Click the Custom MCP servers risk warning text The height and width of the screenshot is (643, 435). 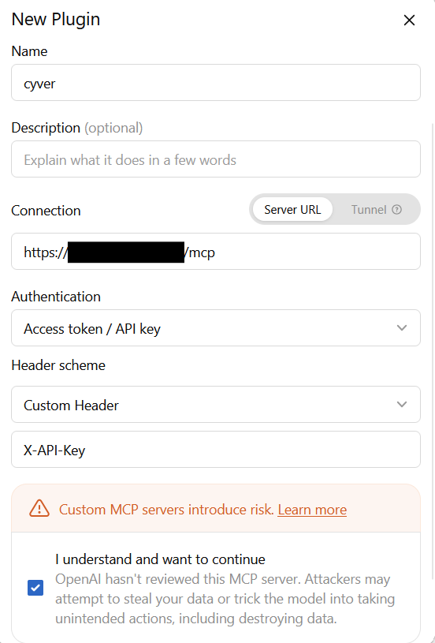point(166,510)
